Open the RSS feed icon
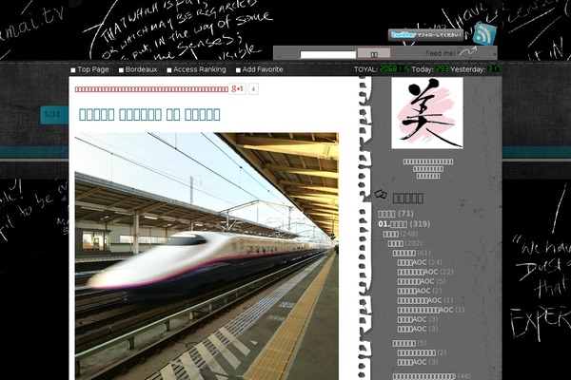The height and width of the screenshot is (380, 571). click(x=484, y=34)
